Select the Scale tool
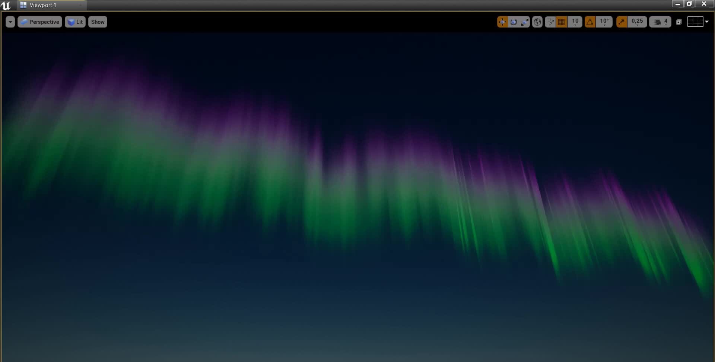The width and height of the screenshot is (715, 362). (524, 22)
